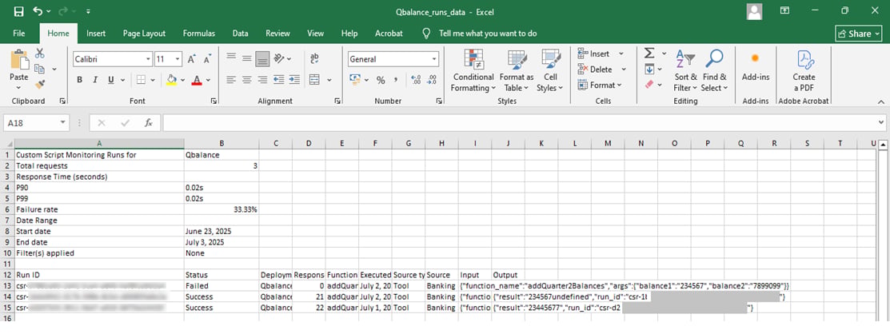Open the yellow Fill Color swatch
The width and height of the screenshot is (890, 334).
171,80
